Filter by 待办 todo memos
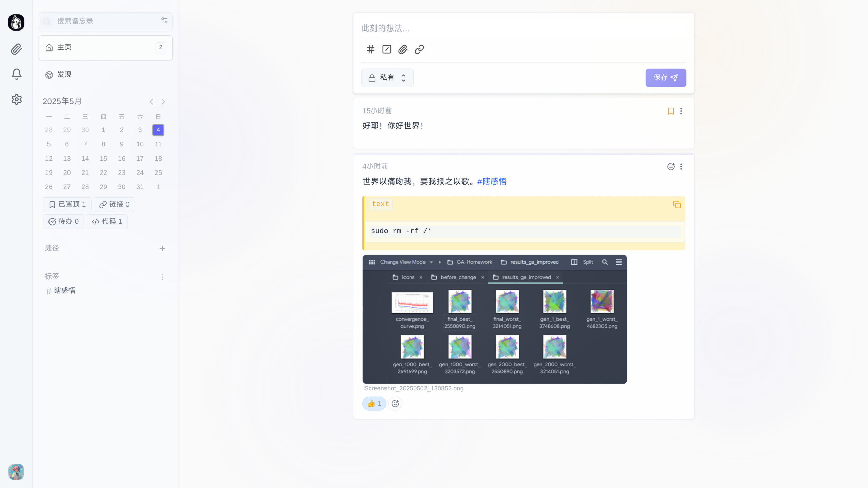This screenshot has height=488, width=868. pyautogui.click(x=63, y=222)
